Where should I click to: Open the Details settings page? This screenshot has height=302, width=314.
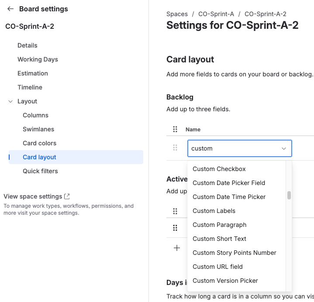click(28, 45)
